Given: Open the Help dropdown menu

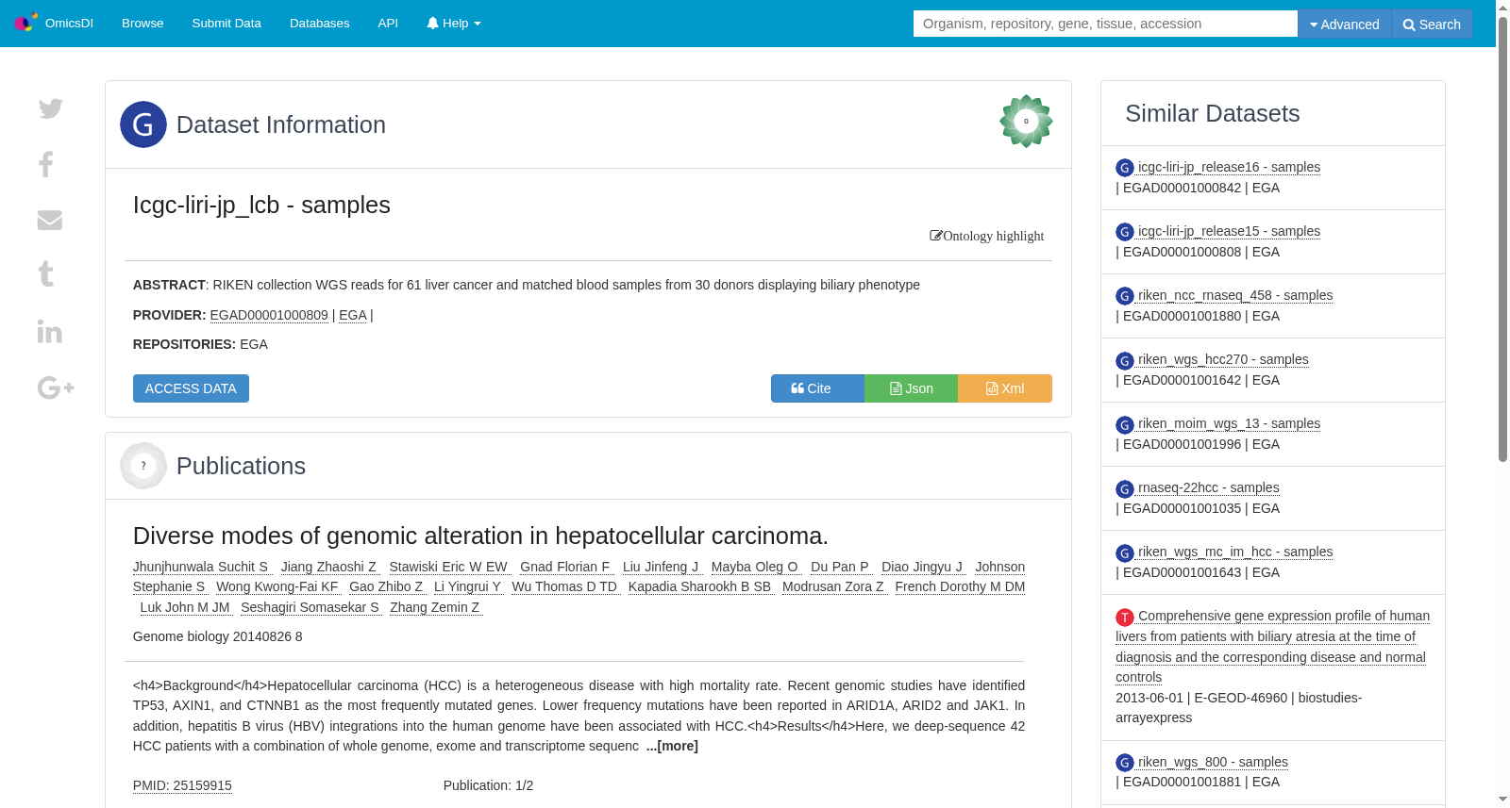Looking at the screenshot, I should coord(454,23).
